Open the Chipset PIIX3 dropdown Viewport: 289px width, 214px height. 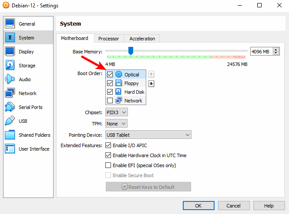tap(117, 112)
